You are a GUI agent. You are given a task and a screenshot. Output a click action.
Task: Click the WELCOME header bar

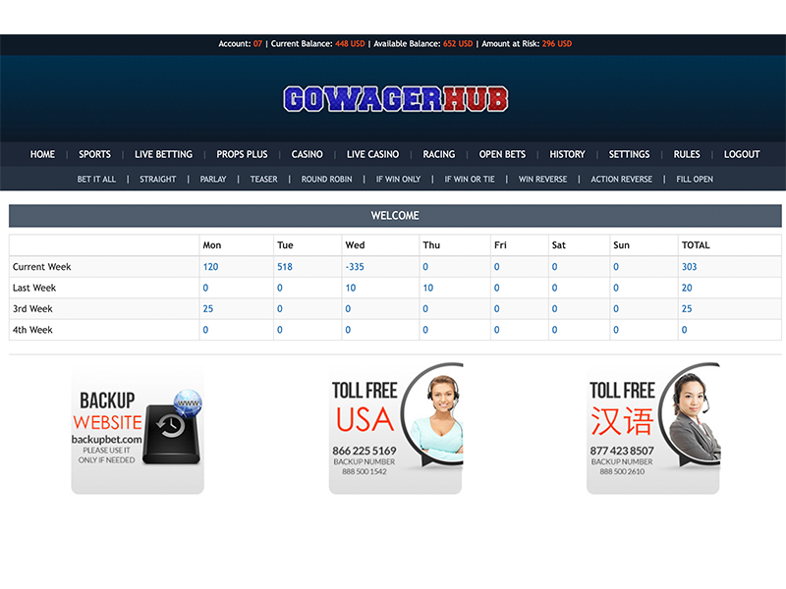tap(395, 215)
